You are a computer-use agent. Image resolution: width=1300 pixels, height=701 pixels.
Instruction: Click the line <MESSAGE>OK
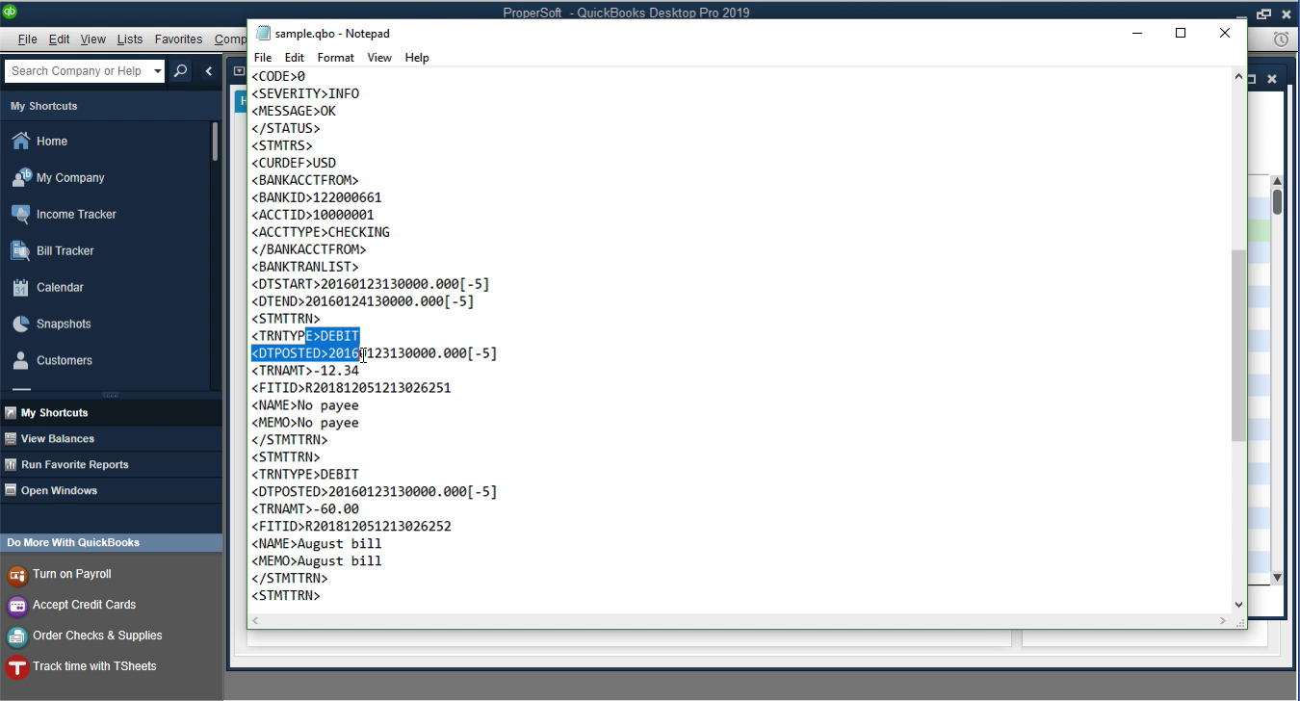click(294, 111)
